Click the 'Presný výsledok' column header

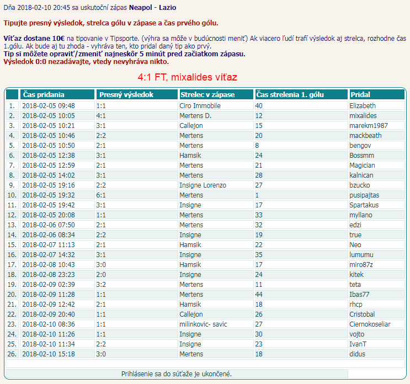click(x=126, y=94)
